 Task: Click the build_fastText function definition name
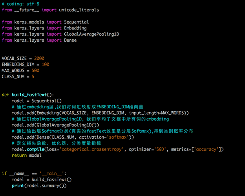pos(29,95)
